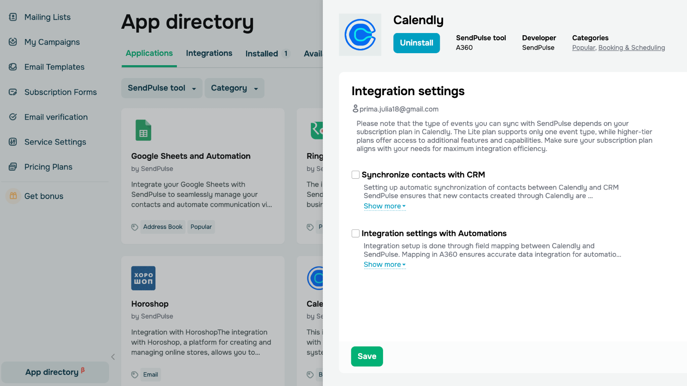The height and width of the screenshot is (386, 687).
Task: Open Service Settings
Action: click(55, 142)
